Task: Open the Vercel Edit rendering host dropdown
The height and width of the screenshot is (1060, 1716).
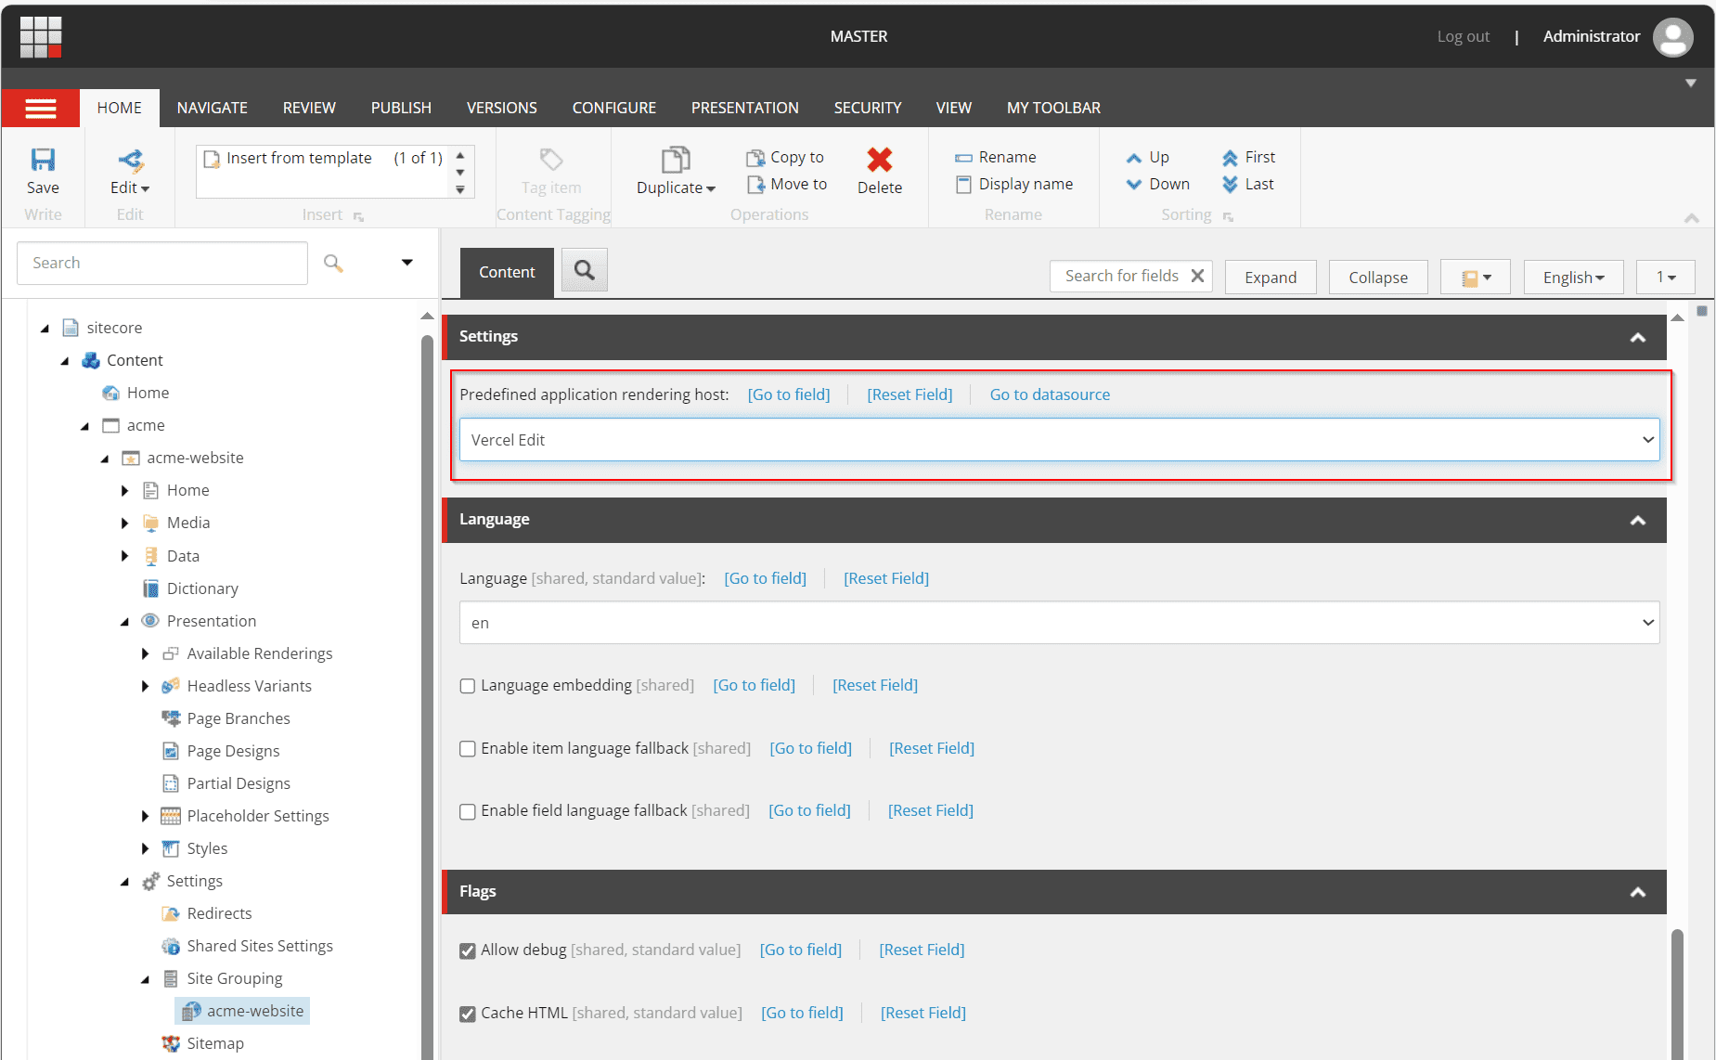Action: 1059,440
